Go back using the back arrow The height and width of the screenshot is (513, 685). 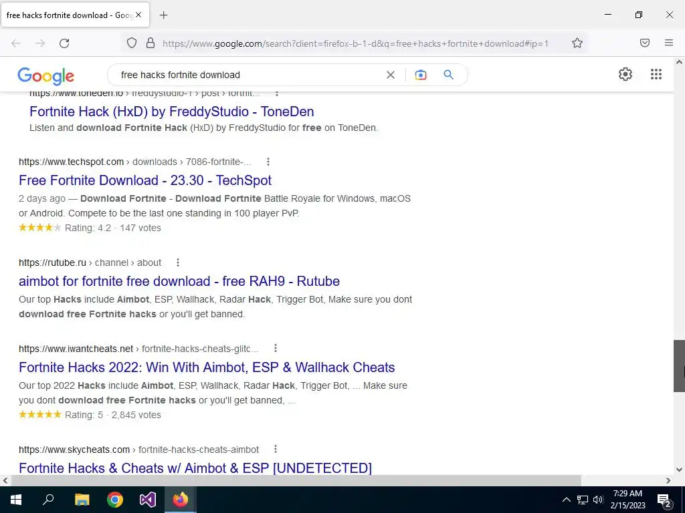[16, 43]
